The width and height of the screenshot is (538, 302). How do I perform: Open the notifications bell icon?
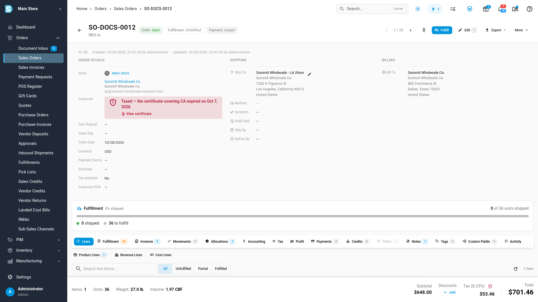(x=501, y=9)
